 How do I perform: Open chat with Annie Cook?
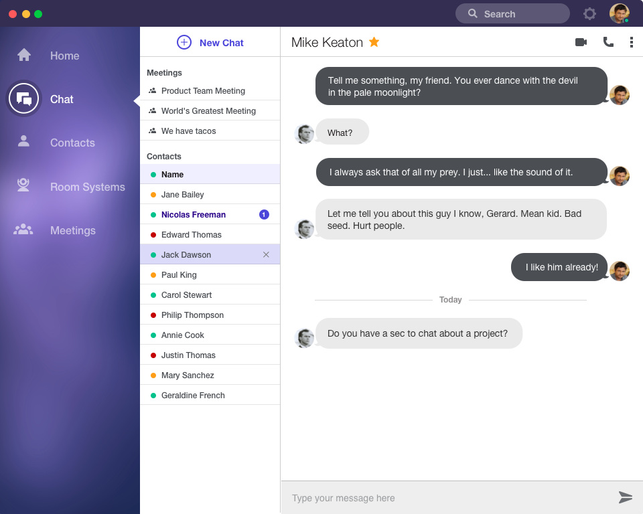(210, 335)
